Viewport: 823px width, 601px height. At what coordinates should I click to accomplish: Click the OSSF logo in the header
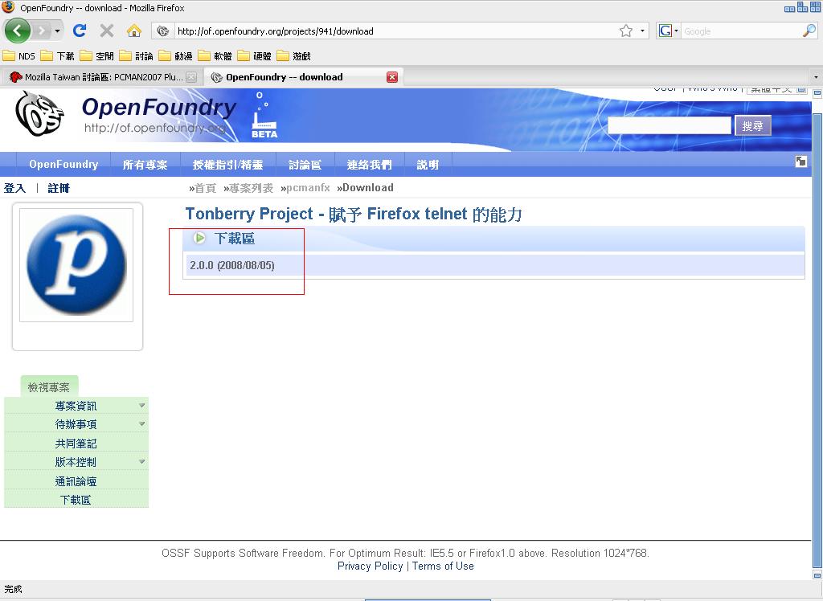point(39,113)
